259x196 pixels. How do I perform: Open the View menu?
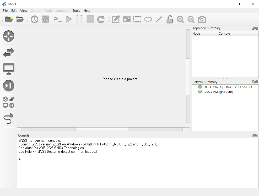(x=23, y=10)
